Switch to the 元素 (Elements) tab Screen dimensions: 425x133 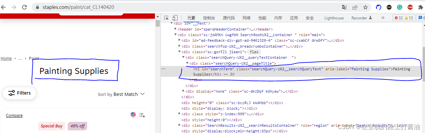click(x=191, y=18)
